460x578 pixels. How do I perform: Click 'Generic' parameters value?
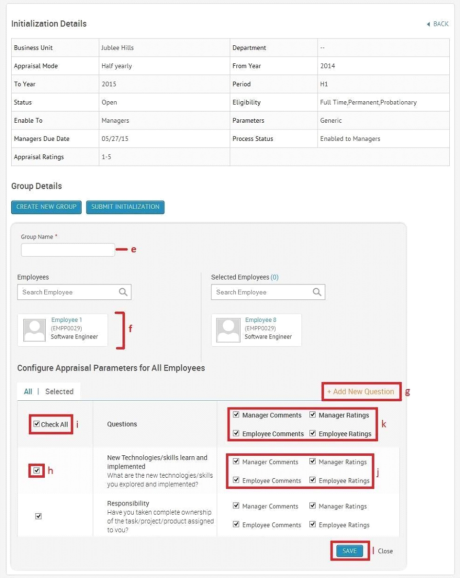(x=331, y=121)
